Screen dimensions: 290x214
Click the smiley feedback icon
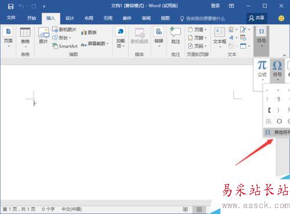(281, 19)
